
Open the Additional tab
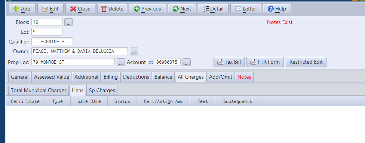point(86,77)
